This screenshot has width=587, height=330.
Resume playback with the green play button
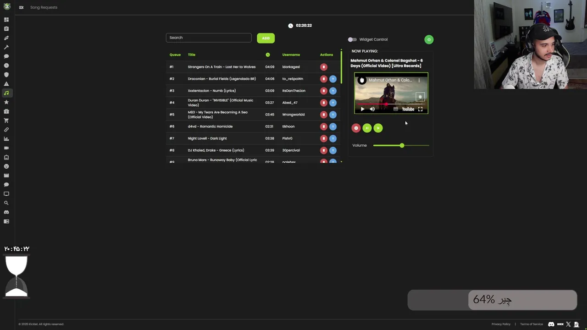click(378, 128)
